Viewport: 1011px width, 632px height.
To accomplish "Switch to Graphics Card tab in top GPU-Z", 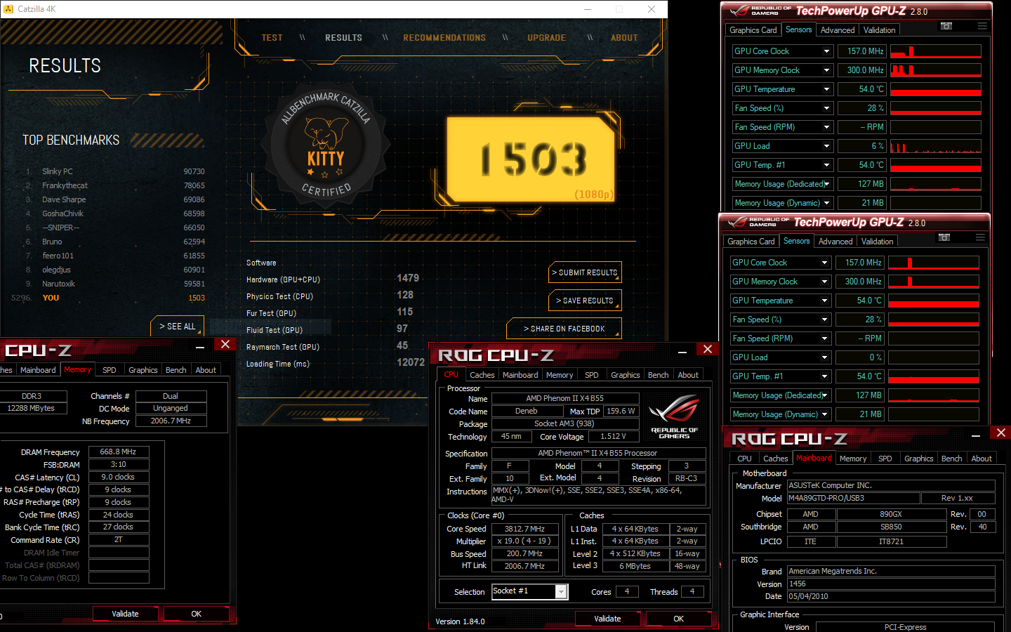I will click(753, 30).
